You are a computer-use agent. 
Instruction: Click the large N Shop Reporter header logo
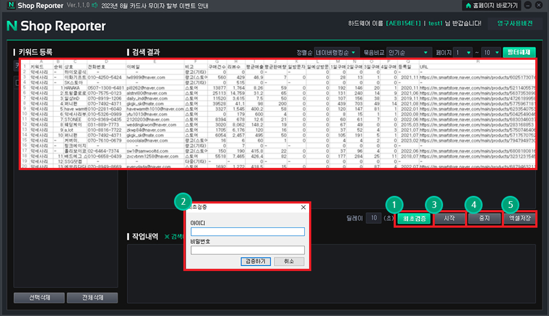coord(56,26)
